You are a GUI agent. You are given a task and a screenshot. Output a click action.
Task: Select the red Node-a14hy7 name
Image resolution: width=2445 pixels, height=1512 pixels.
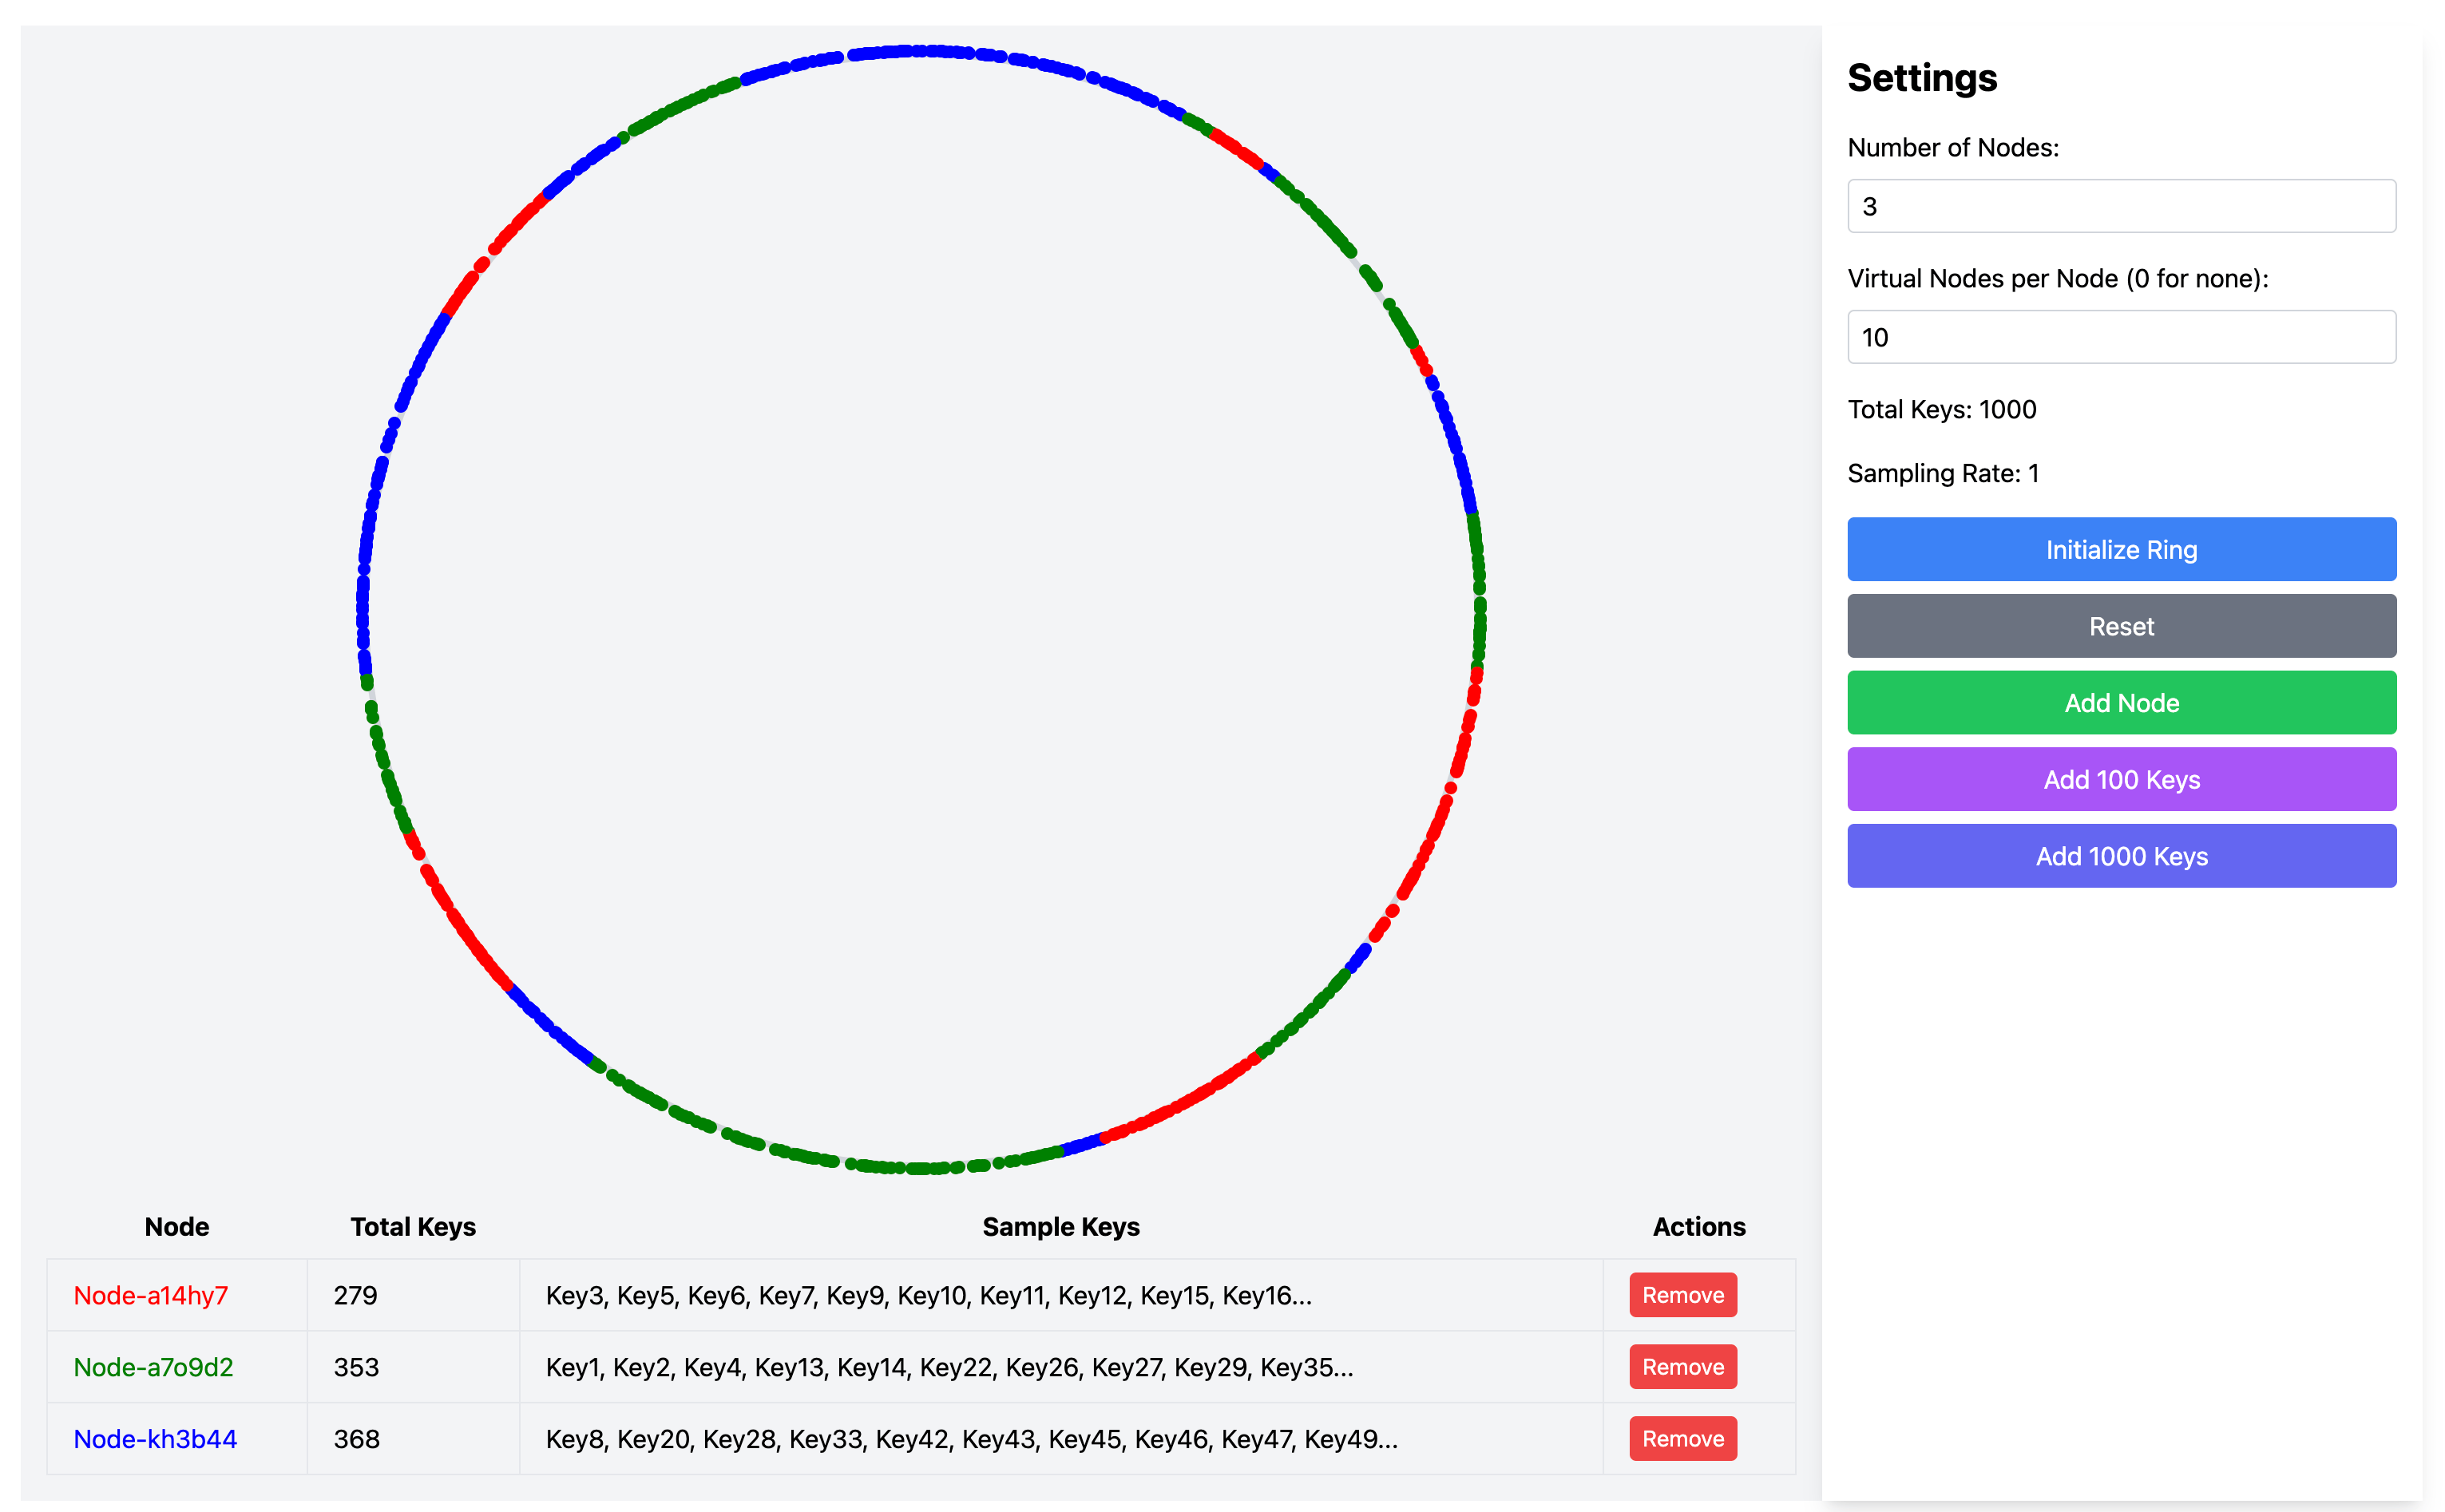coord(151,1295)
